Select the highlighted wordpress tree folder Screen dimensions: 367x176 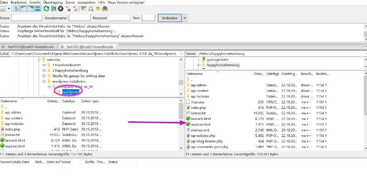click(x=71, y=91)
